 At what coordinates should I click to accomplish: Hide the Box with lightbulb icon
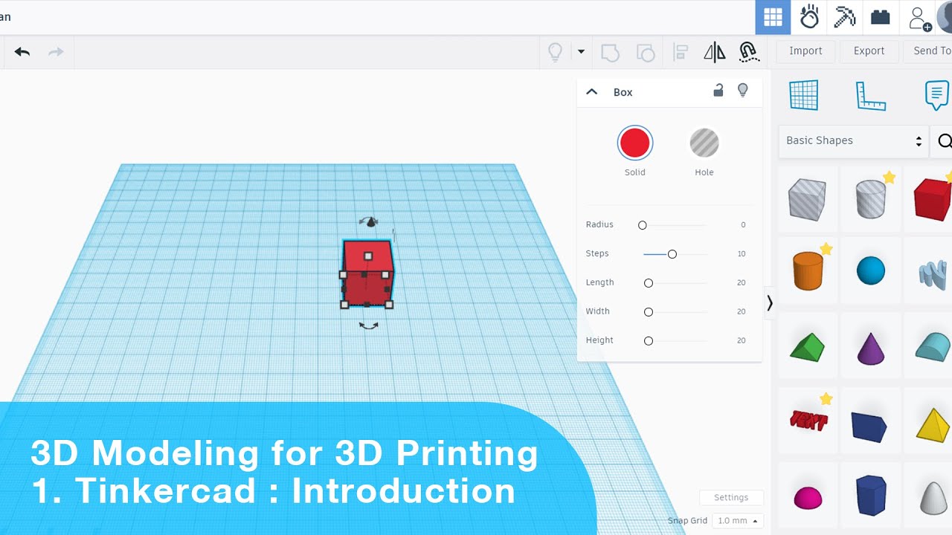click(x=742, y=91)
